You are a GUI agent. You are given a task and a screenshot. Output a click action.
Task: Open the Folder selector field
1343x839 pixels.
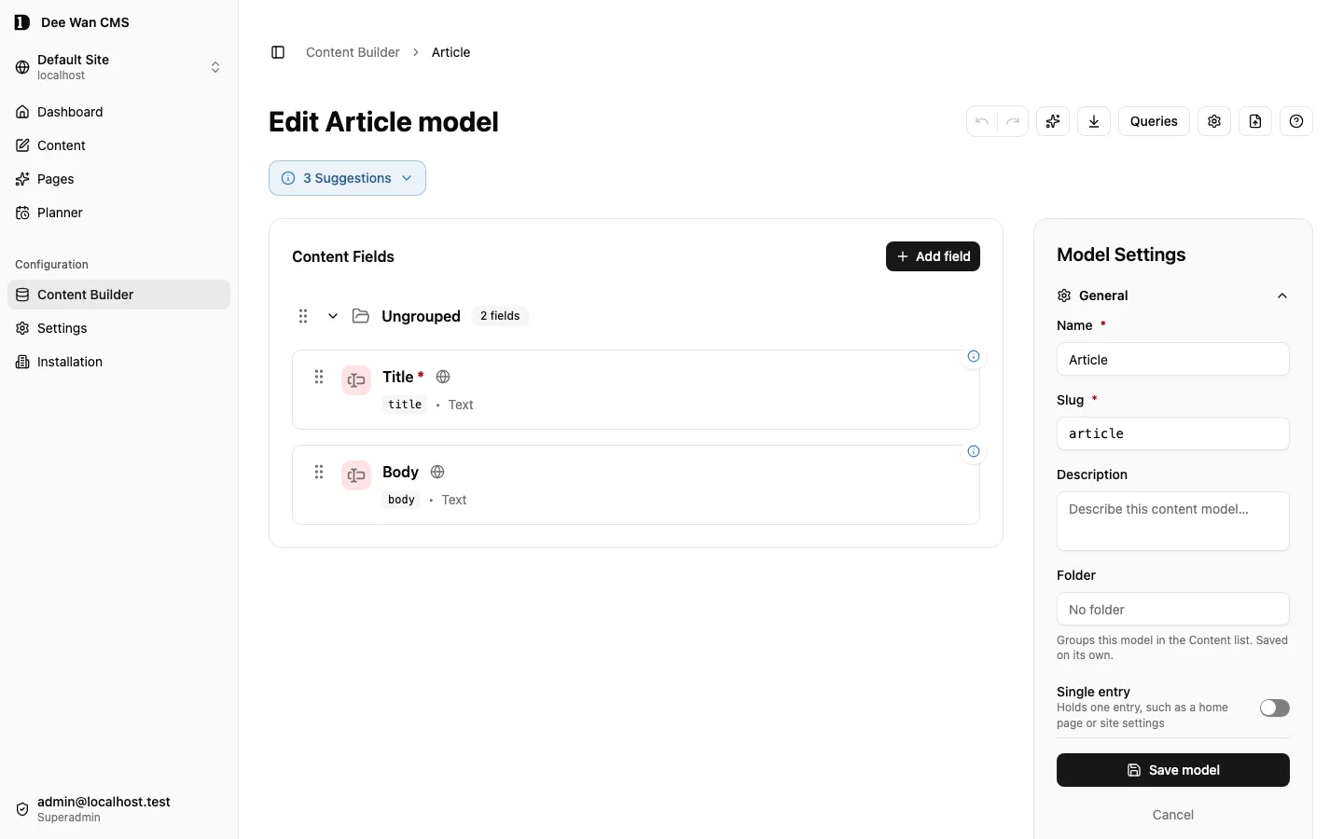click(x=1173, y=610)
